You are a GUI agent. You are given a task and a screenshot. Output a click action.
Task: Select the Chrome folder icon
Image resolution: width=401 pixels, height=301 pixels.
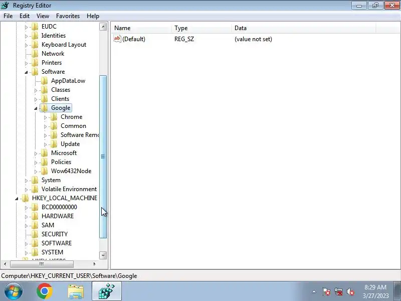(54, 117)
